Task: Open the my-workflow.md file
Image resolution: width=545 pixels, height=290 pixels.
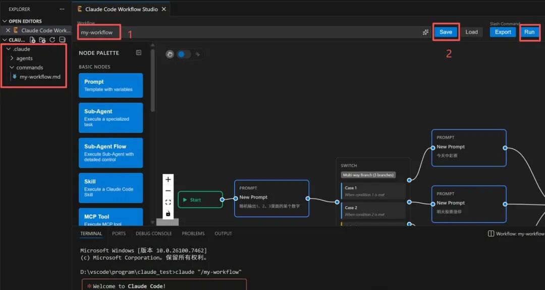Action: tap(40, 77)
